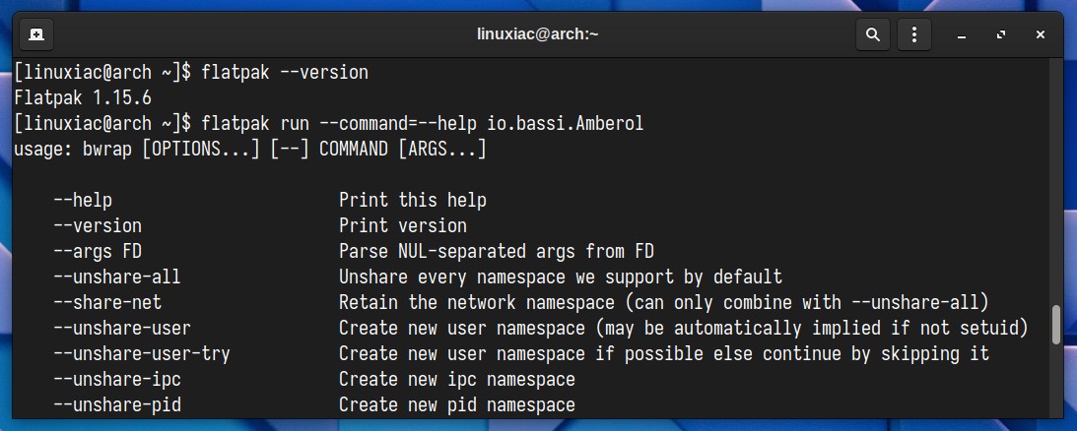Viewport: 1077px width, 431px height.
Task: Click the --args FD option text
Action: coord(98,252)
